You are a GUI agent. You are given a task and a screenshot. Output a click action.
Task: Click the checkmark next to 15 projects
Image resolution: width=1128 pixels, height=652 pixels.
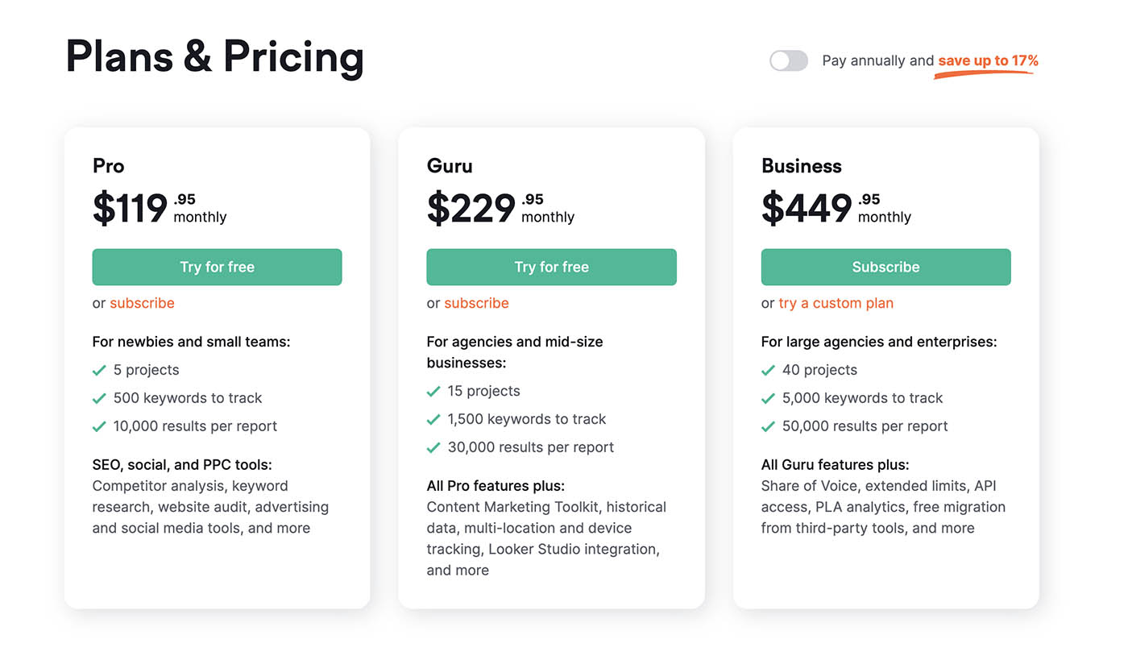tap(433, 391)
